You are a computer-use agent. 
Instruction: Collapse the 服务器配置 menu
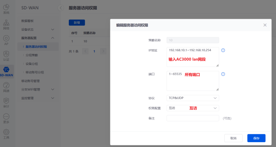pyautogui.click(x=38, y=38)
